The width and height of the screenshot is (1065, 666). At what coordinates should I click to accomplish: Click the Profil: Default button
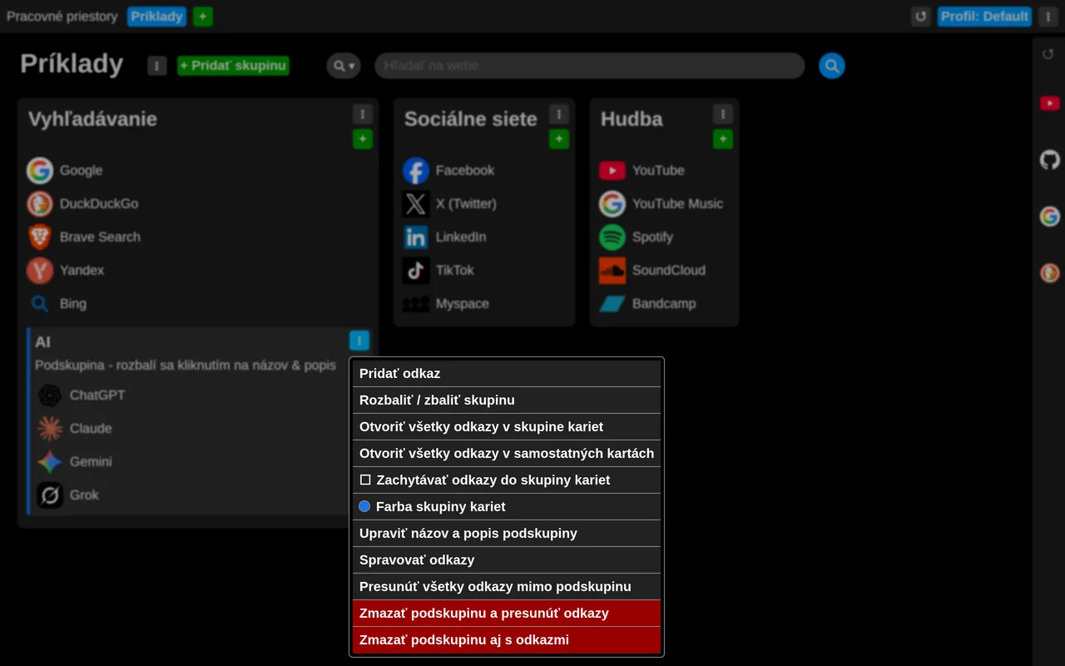pyautogui.click(x=984, y=17)
